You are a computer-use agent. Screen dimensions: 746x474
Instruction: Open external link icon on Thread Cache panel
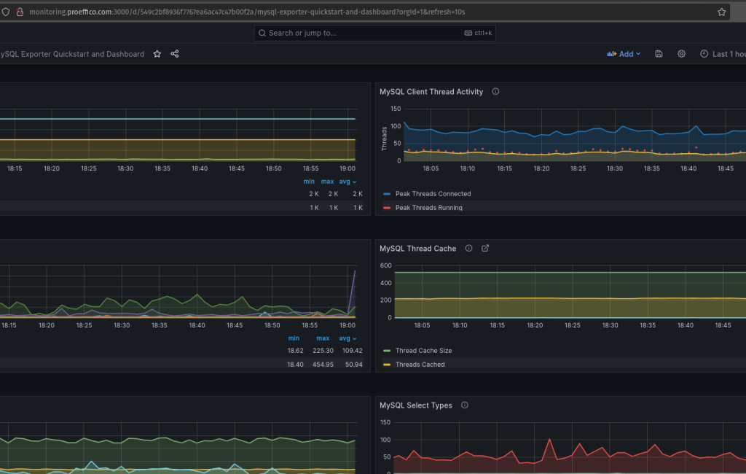pyautogui.click(x=485, y=249)
